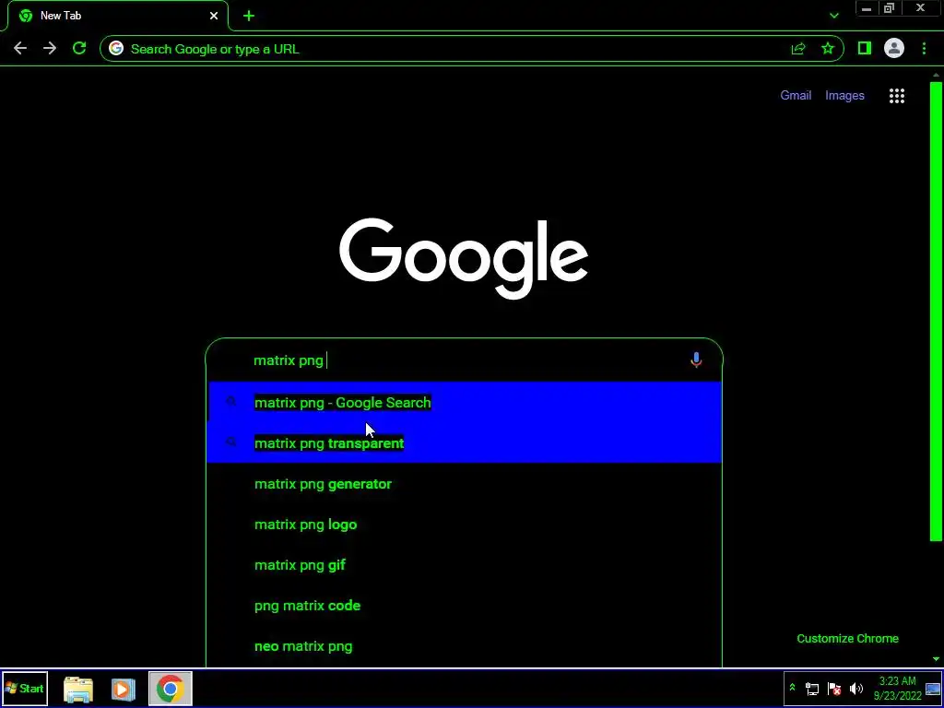Click the Google icon in address bar
944x708 pixels.
coord(116,49)
